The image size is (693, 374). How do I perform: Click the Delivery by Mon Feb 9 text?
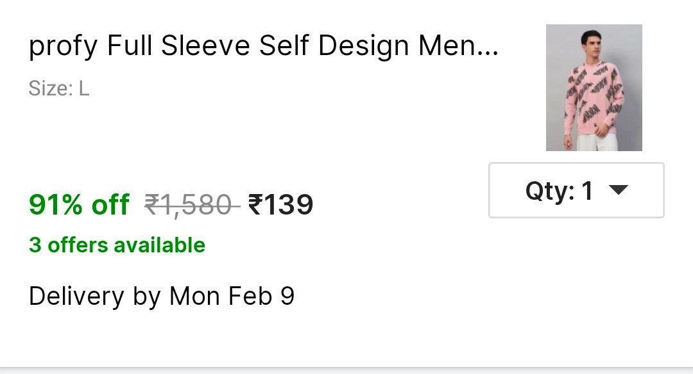click(x=161, y=296)
